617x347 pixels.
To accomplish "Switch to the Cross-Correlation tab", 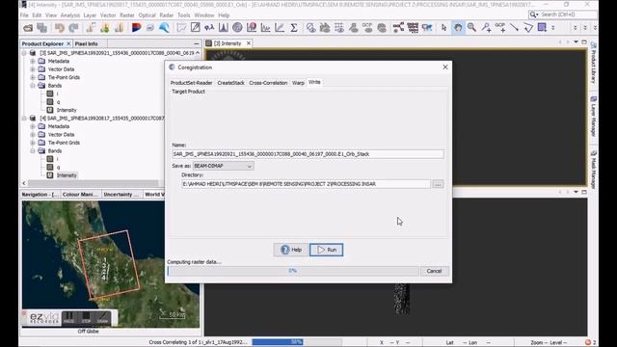I will point(268,83).
